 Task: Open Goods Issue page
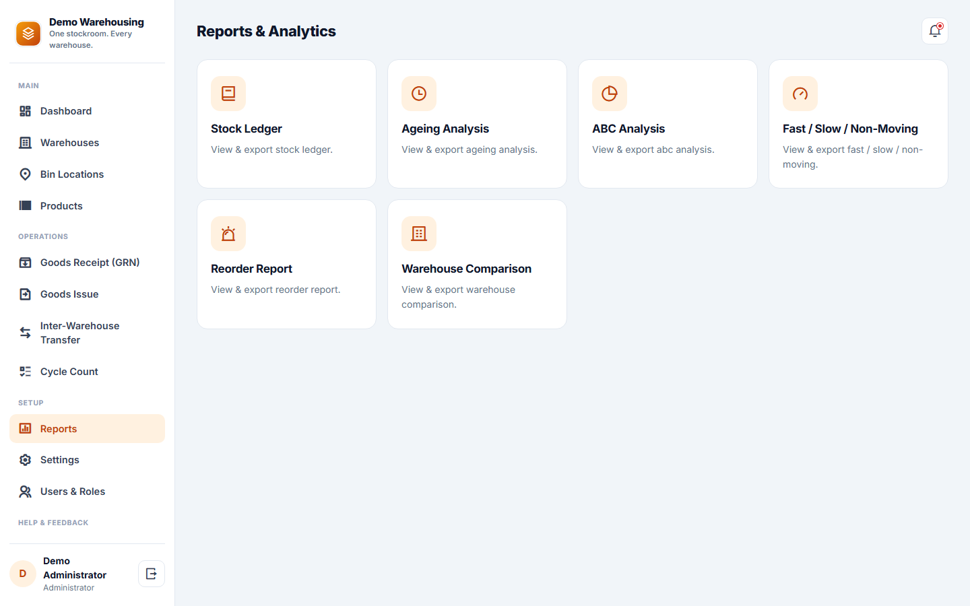coord(87,294)
